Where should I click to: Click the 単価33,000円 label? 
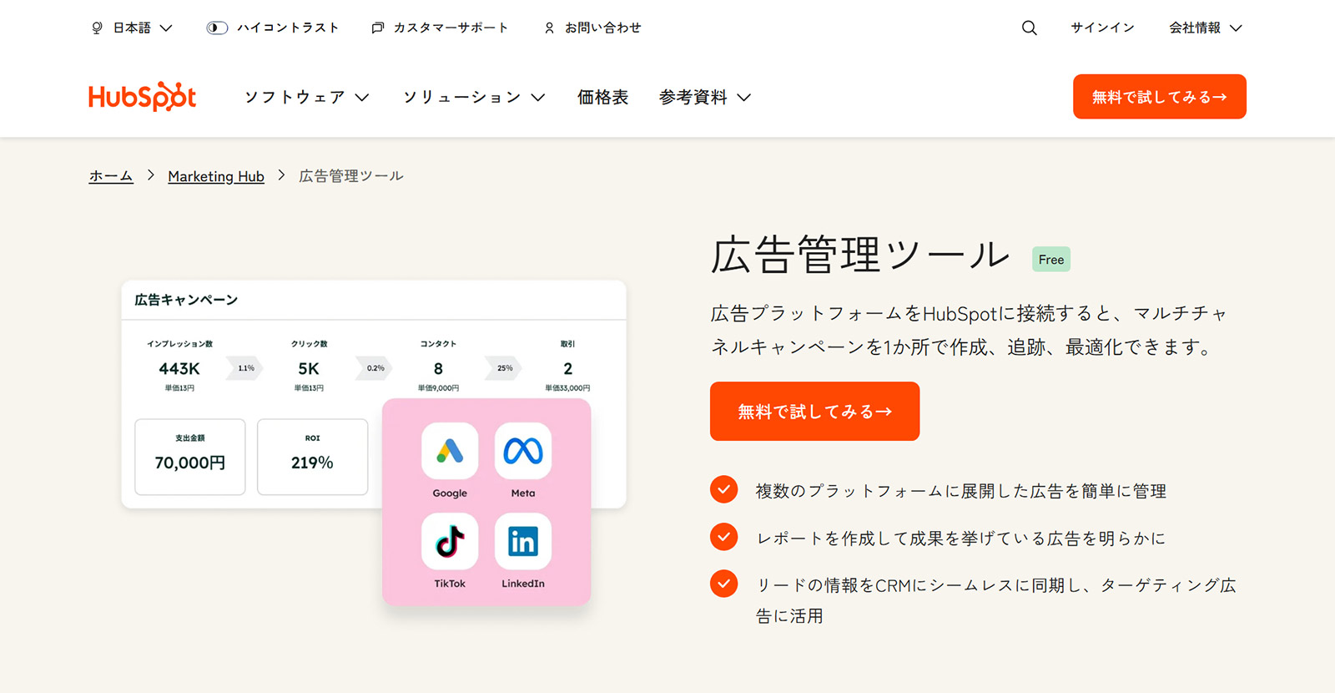click(567, 388)
